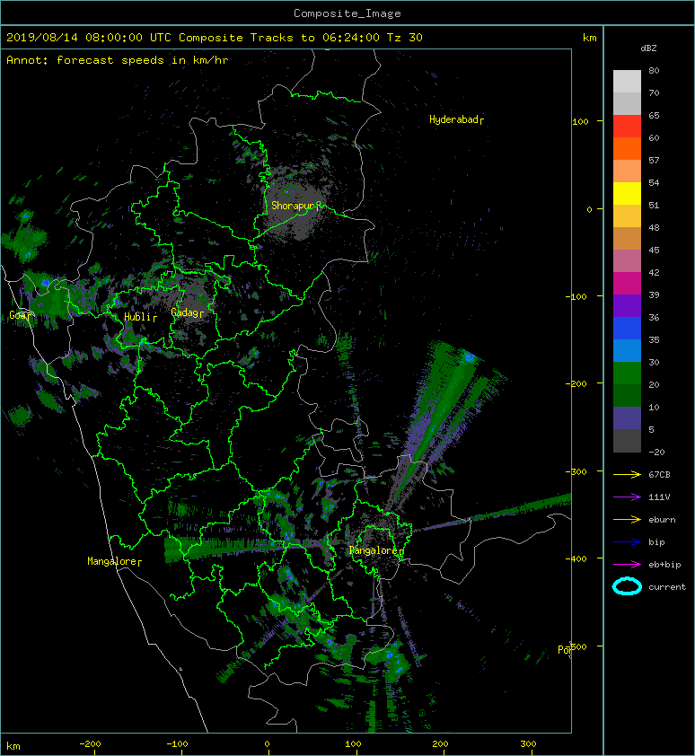Click the bip legend label
This screenshot has height=756, width=695.
click(656, 542)
